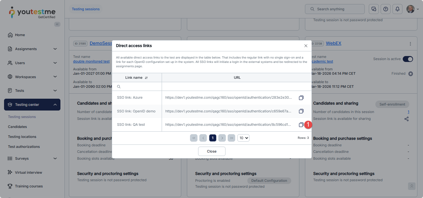Collapse the left sidebar with double arrow

click(57, 24)
